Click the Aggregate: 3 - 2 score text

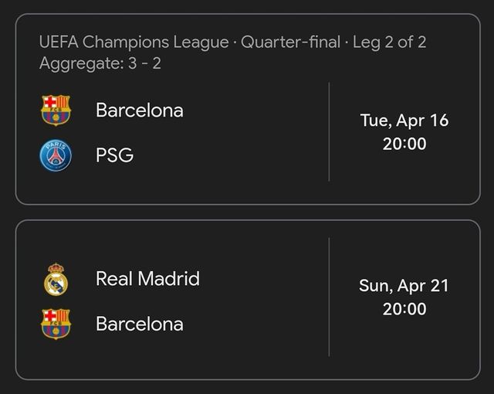[100, 63]
